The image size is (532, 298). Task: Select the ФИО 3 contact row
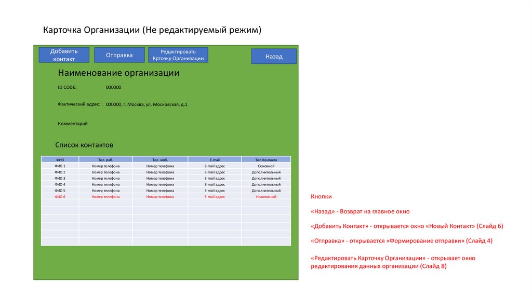tap(166, 178)
